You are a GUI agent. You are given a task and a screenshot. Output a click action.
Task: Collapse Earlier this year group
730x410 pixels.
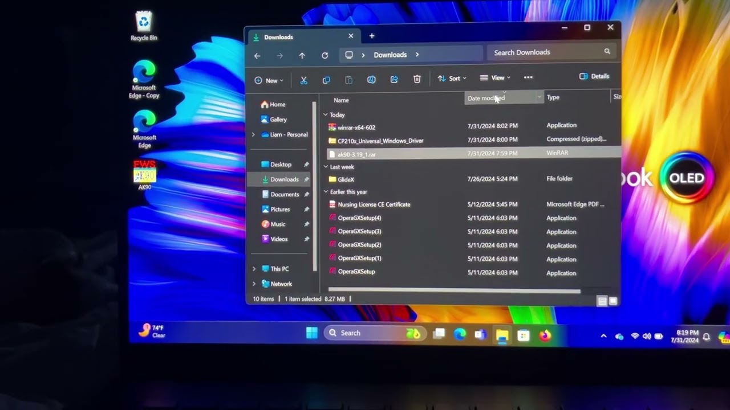click(x=326, y=192)
